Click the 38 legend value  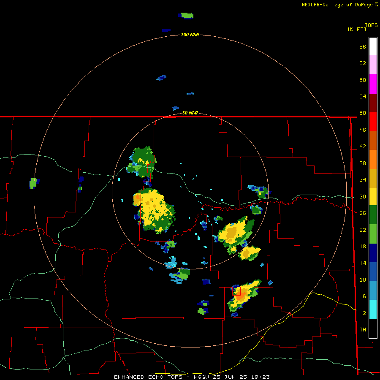pyautogui.click(x=363, y=163)
